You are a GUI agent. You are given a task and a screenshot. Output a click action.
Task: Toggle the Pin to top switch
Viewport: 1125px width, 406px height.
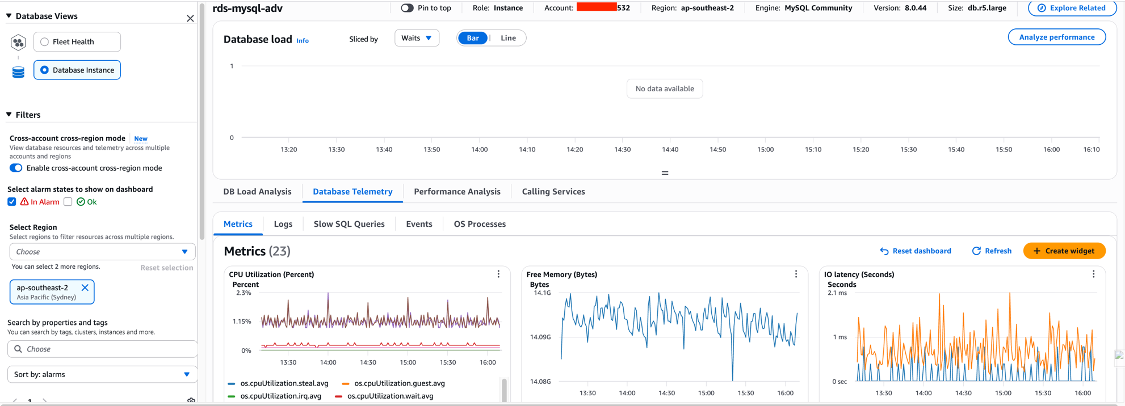click(x=407, y=8)
